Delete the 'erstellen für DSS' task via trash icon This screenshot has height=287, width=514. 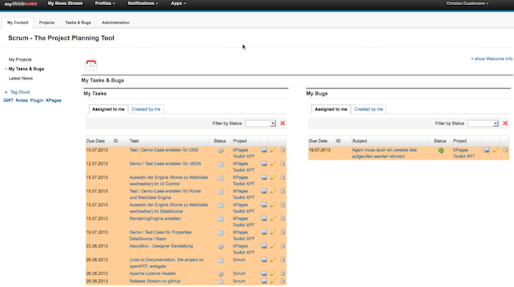tap(283, 150)
